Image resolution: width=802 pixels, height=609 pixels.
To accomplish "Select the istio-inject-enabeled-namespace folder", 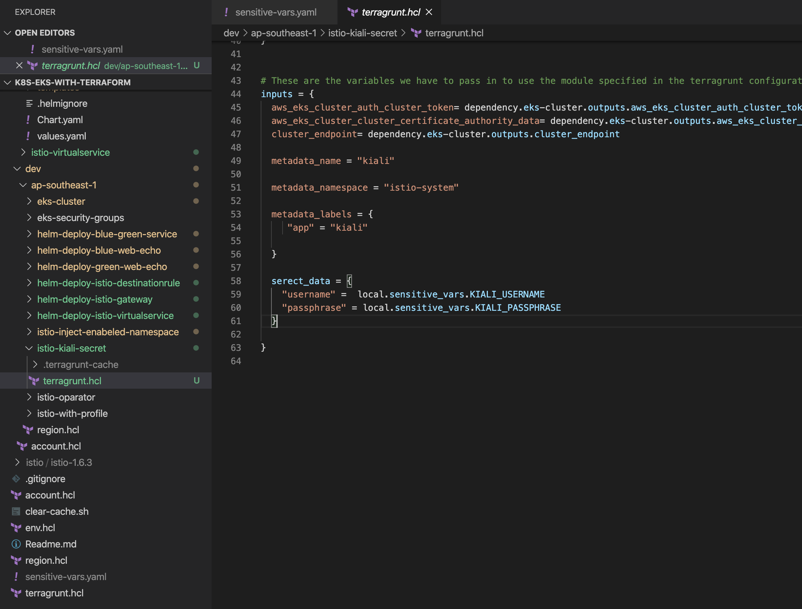I will 108,332.
